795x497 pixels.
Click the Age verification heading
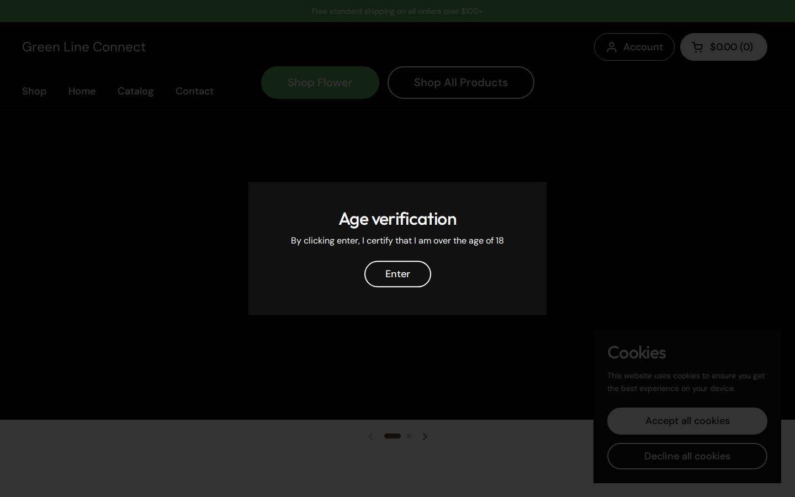(x=397, y=219)
